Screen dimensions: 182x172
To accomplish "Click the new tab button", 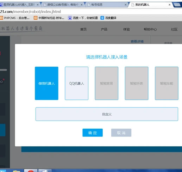I will (x=177, y=5).
